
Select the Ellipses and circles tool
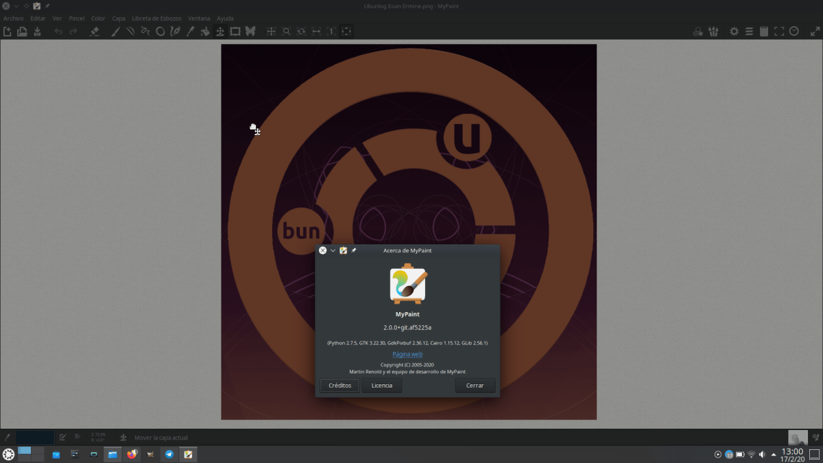tap(160, 31)
